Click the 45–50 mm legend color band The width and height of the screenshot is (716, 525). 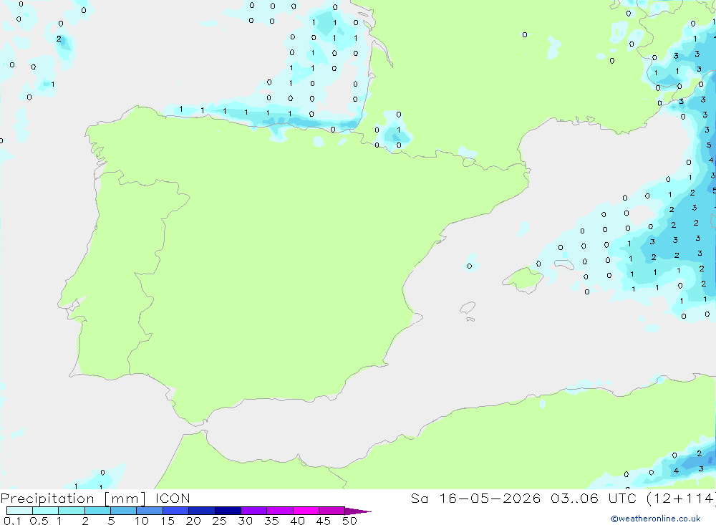tap(332, 511)
